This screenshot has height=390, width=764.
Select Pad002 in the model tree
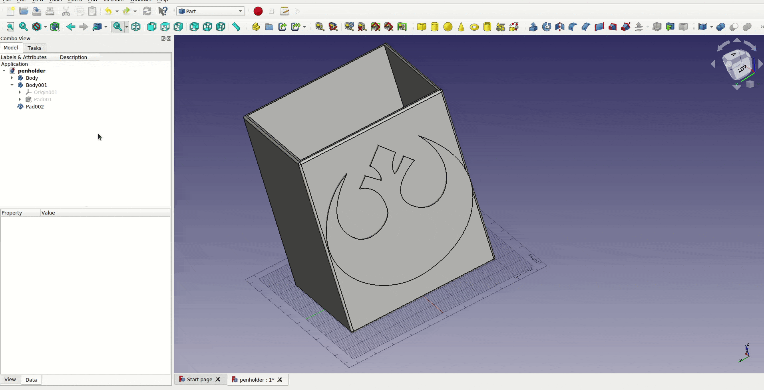pyautogui.click(x=35, y=106)
